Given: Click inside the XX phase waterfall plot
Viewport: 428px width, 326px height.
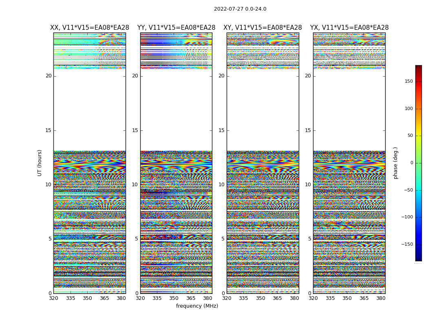Looking at the screenshot, I should tap(90, 163).
